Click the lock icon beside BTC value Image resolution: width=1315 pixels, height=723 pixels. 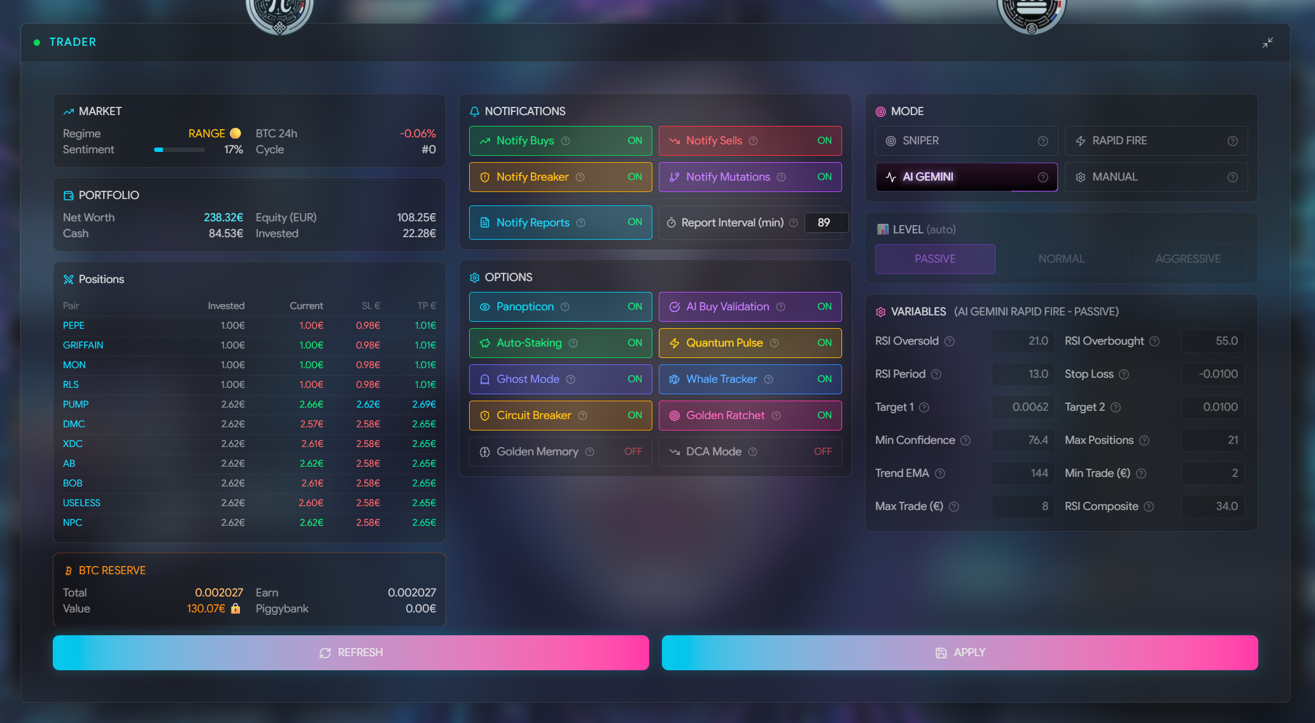coord(236,609)
